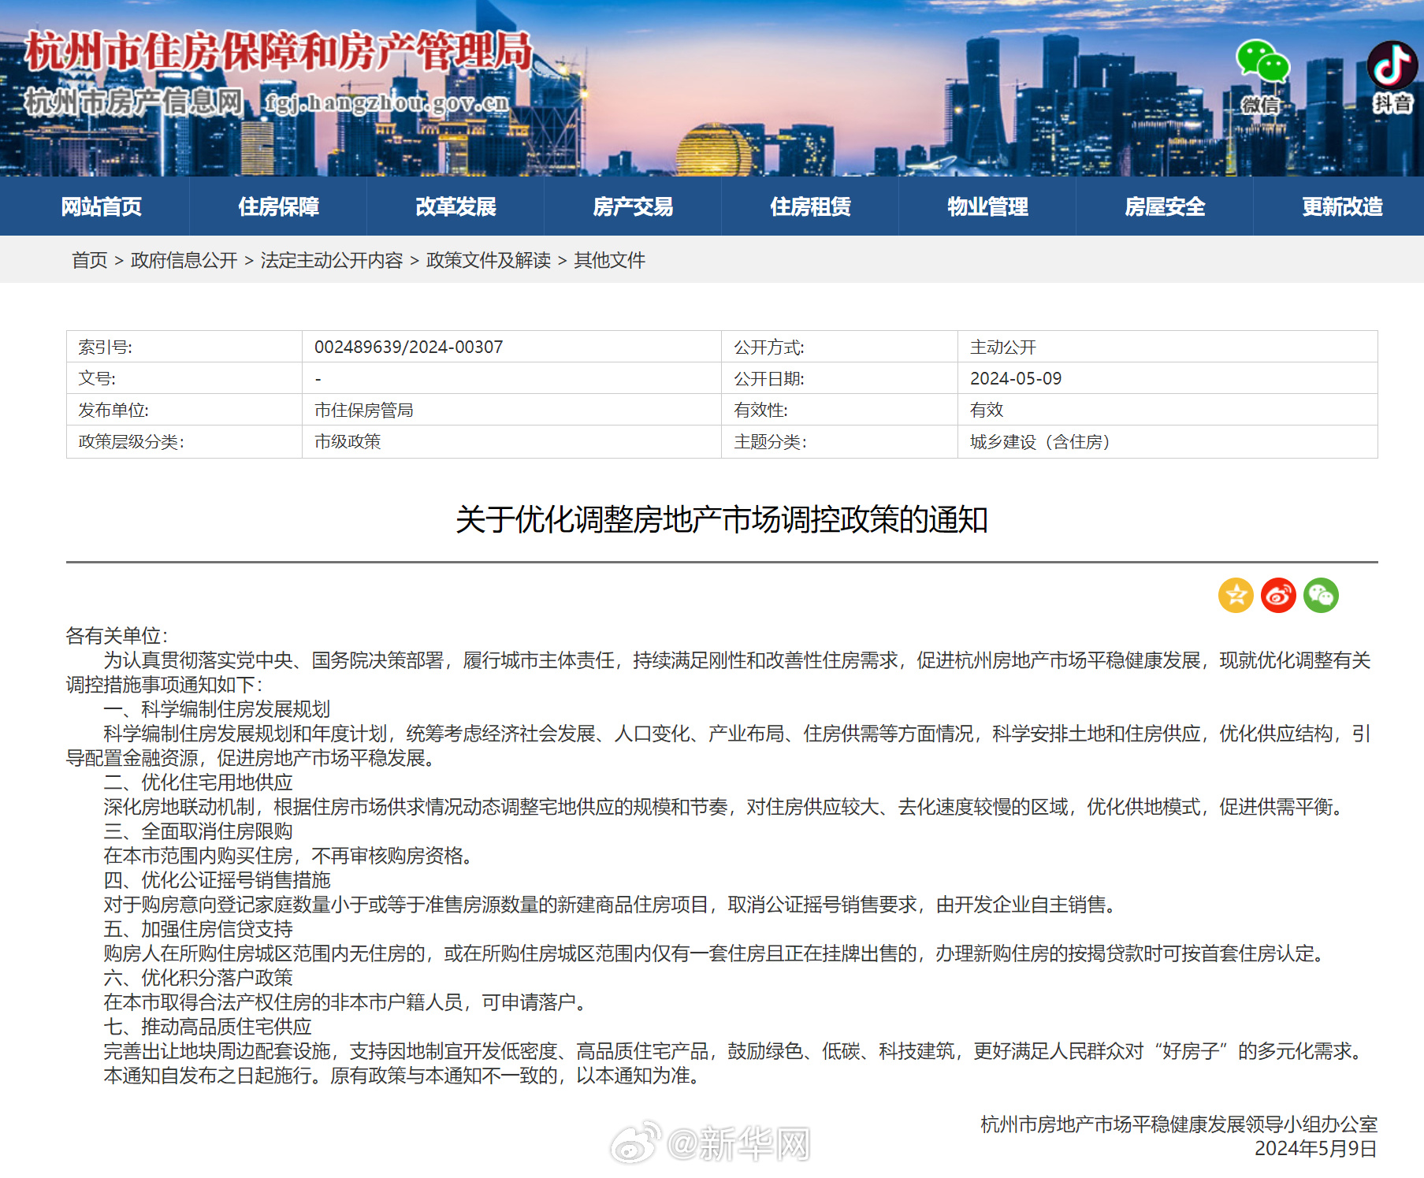Click the heading 一、科学编制住房发展规划
Screen dimensions: 1424x1178
(x=217, y=709)
